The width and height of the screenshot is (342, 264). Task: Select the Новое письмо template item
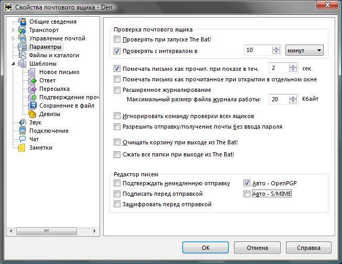pyautogui.click(x=59, y=72)
